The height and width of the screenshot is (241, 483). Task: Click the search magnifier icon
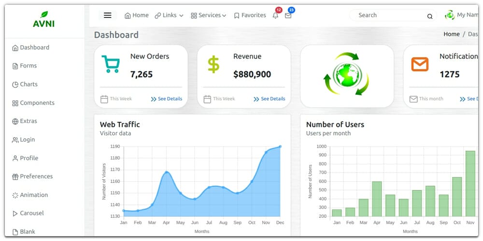click(429, 16)
